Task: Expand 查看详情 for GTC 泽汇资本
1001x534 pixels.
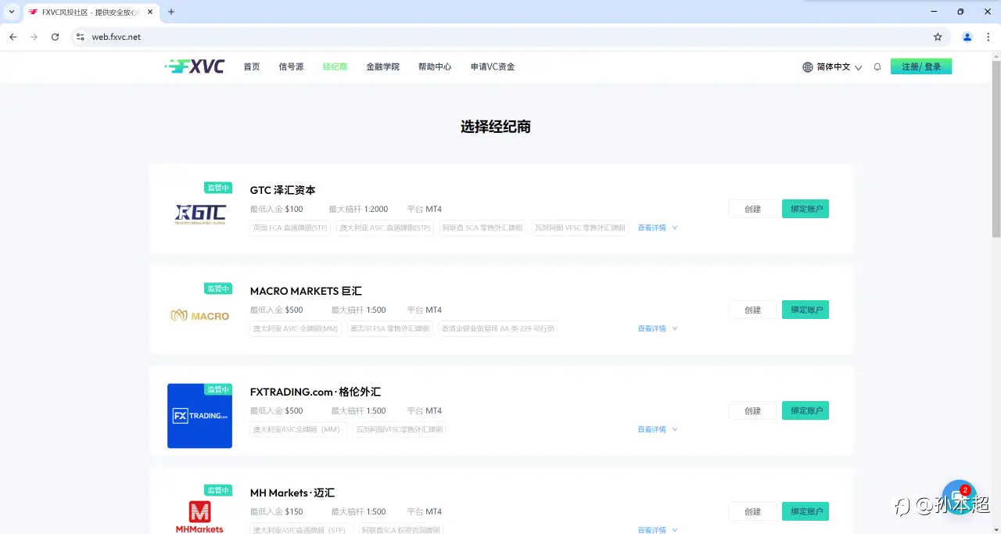Action: coord(657,228)
